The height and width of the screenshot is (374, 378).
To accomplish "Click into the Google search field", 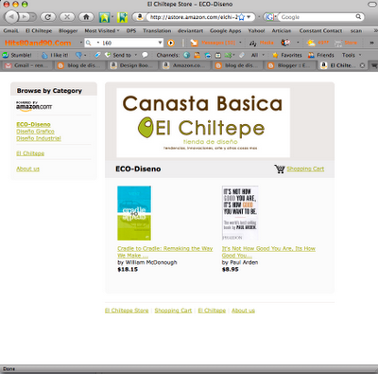I will 317,17.
